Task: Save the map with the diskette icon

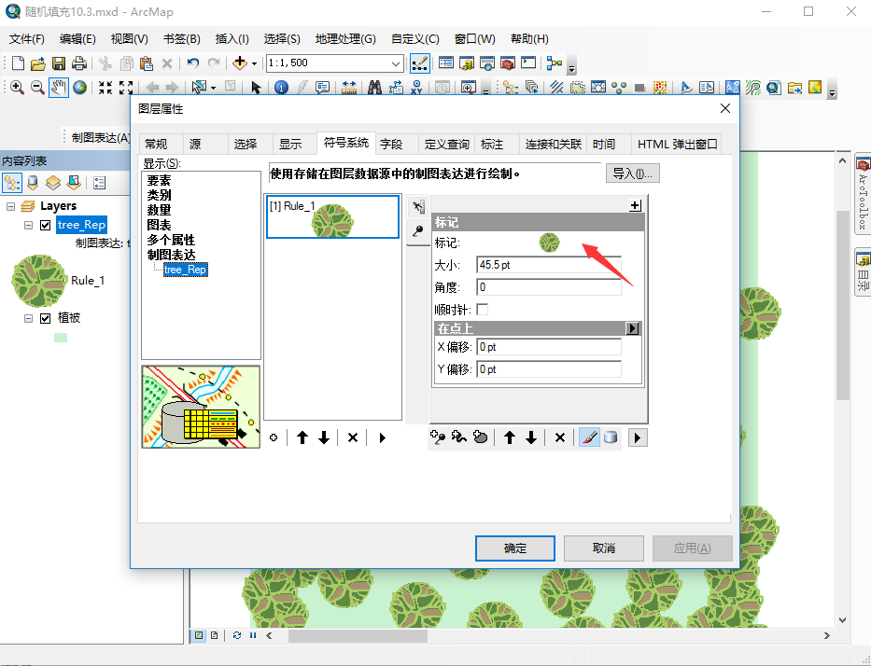Action: click(58, 63)
